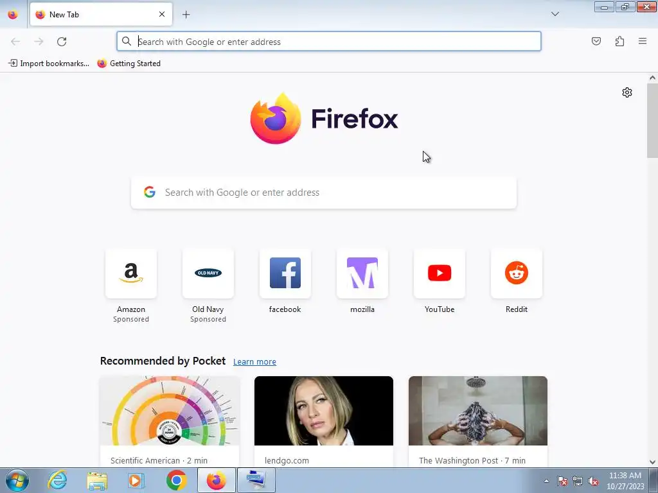Click the Action Center flag icon
Viewport: 658px width, 493px height.
click(x=562, y=481)
